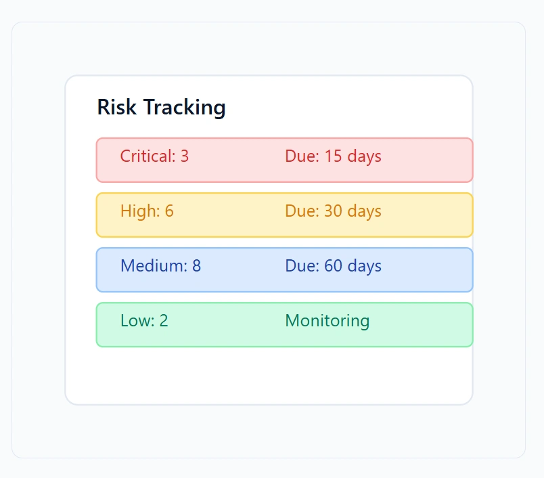Click the count 6 in High row

coord(169,211)
